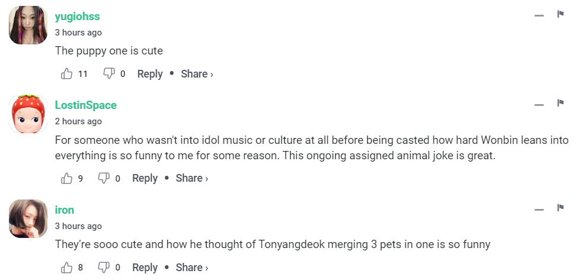Thumbs up iron's Tonyangdeok comment
The width and height of the screenshot is (576, 280).
tap(66, 268)
